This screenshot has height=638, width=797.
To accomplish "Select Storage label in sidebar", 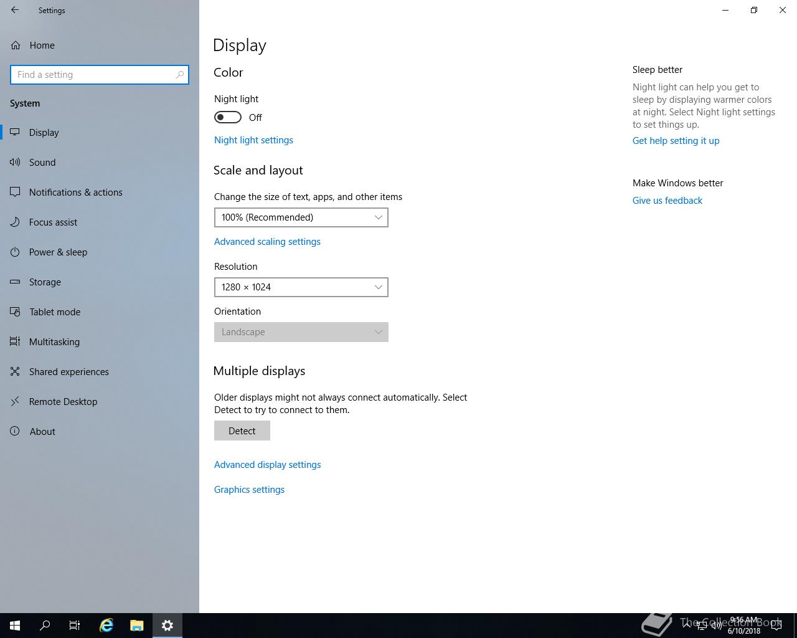I will point(45,282).
